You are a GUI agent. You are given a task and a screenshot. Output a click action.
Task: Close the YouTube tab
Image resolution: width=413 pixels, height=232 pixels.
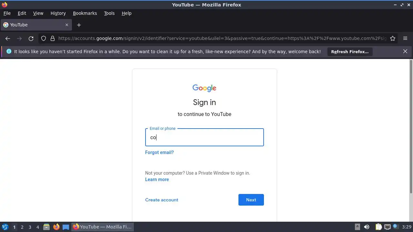pyautogui.click(x=67, y=25)
